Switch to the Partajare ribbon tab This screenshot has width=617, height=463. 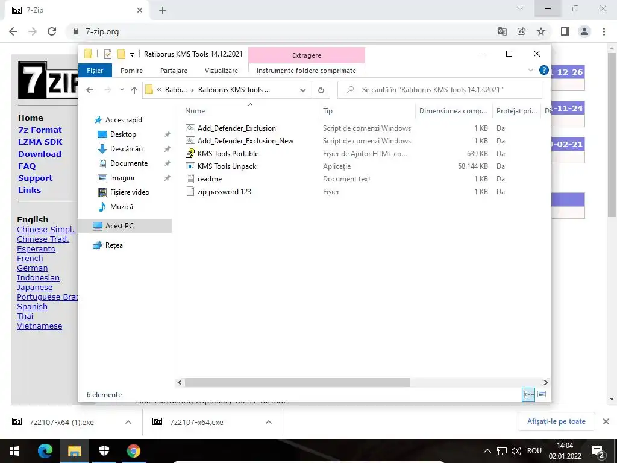tap(174, 71)
